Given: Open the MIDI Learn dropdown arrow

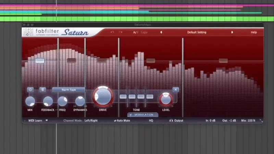Looking at the screenshot, I should point(47,120).
